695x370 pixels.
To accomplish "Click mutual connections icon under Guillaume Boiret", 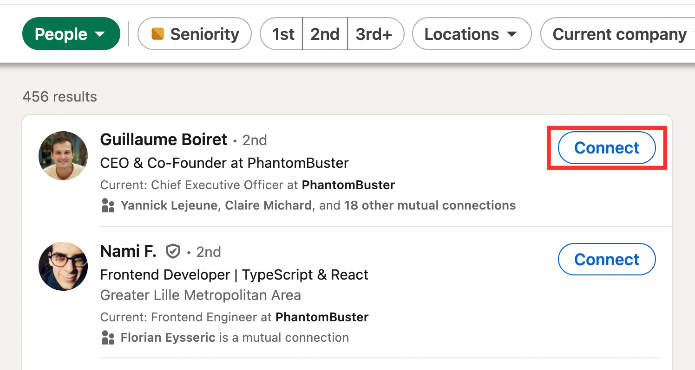I will pyautogui.click(x=108, y=205).
